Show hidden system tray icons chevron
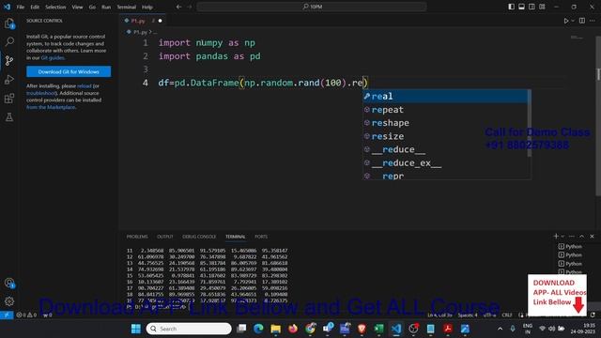Screen dimensions: 601x338 click(500, 329)
